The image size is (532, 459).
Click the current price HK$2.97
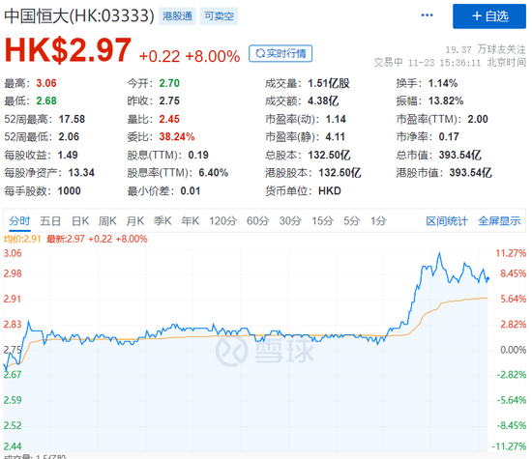tap(68, 50)
